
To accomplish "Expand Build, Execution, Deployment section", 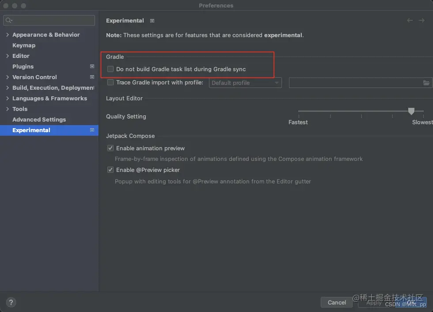I will tap(8, 88).
